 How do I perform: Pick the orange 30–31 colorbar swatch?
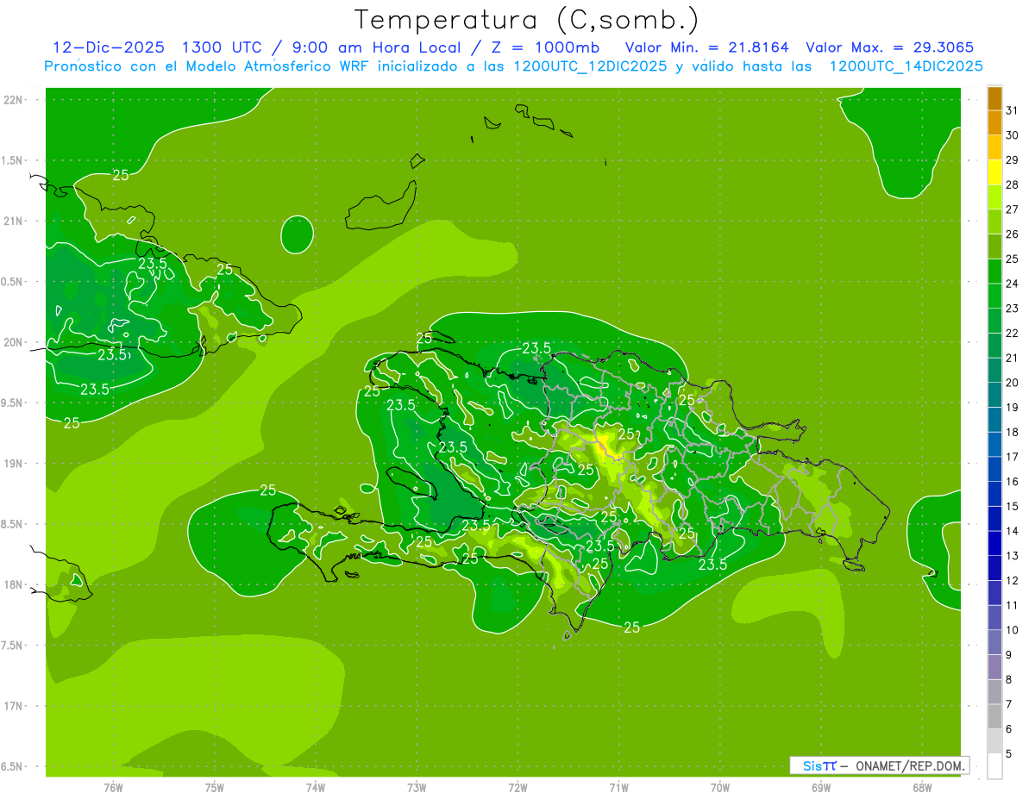(994, 122)
